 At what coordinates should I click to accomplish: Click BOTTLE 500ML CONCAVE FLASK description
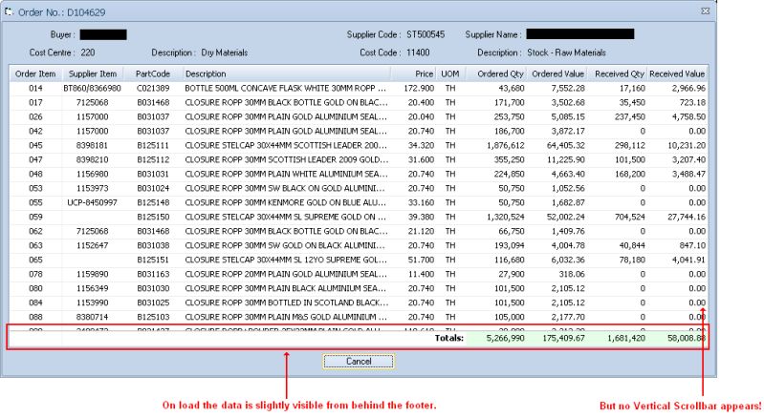click(286, 89)
